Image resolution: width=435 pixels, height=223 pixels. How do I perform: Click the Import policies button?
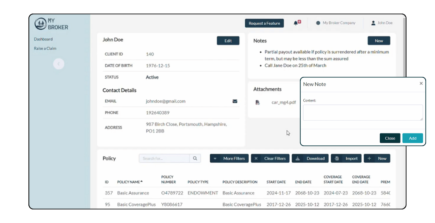pos(346,158)
